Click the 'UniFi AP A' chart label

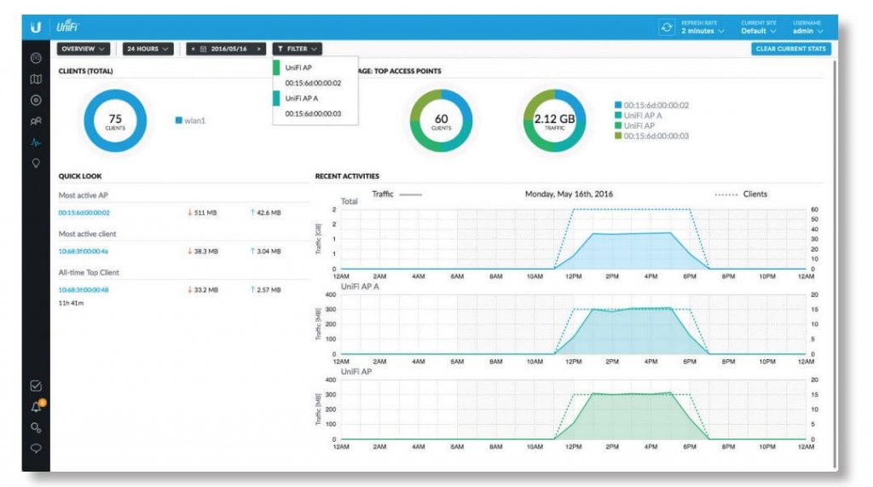coord(360,287)
